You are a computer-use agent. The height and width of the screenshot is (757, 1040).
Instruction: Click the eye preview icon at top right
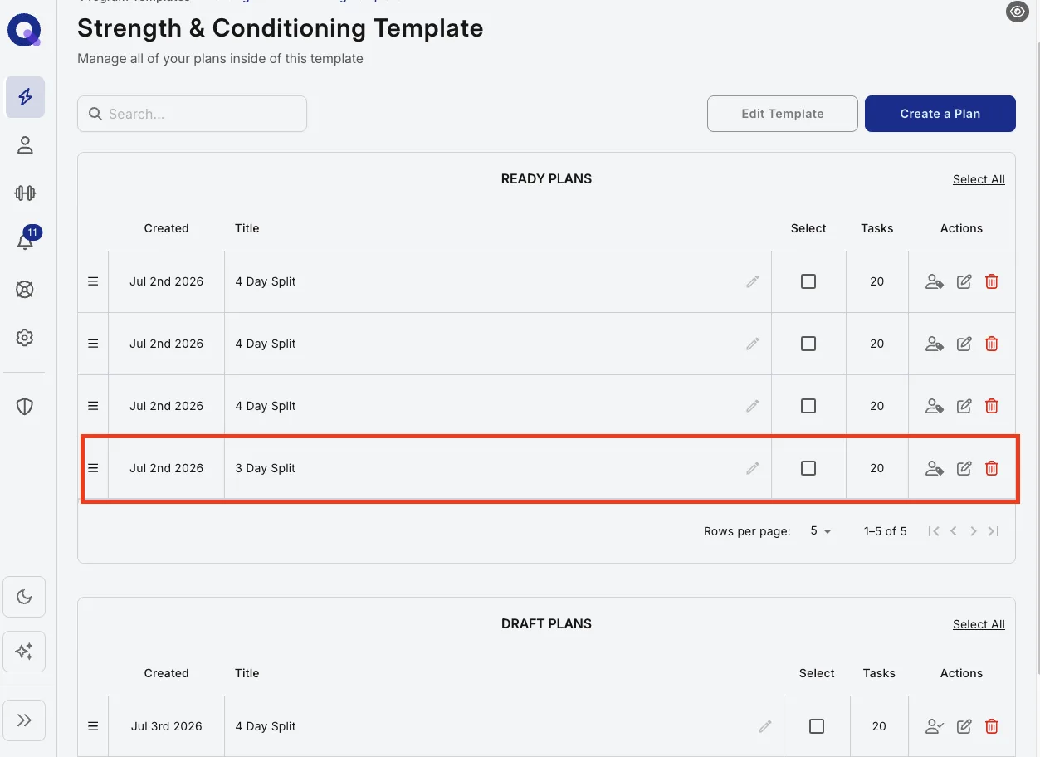tap(1018, 12)
